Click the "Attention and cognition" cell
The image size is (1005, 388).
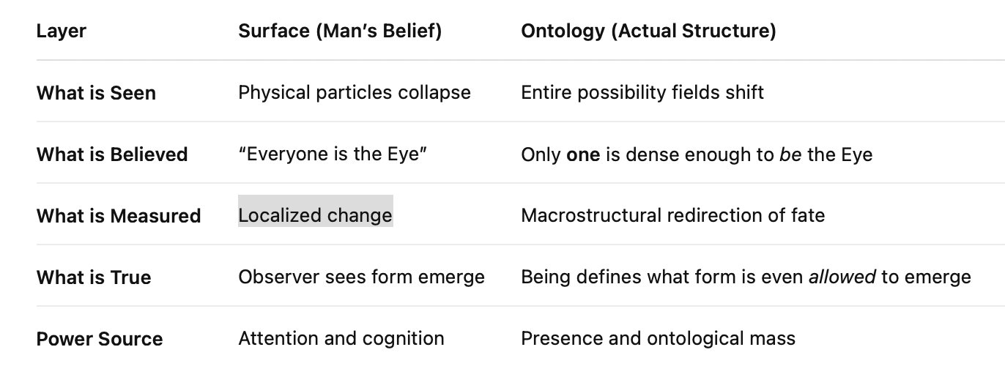click(x=341, y=339)
